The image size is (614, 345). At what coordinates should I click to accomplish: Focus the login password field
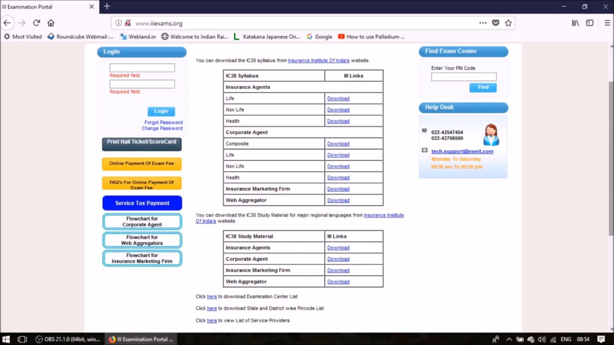(142, 84)
